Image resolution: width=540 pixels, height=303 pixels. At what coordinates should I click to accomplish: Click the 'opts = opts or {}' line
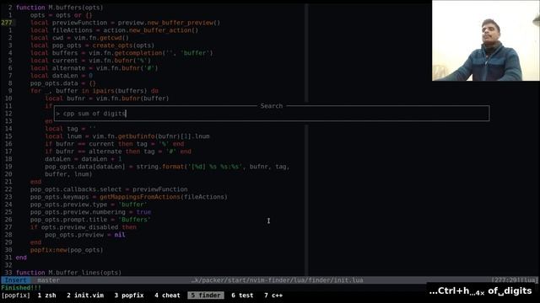[x=61, y=15]
